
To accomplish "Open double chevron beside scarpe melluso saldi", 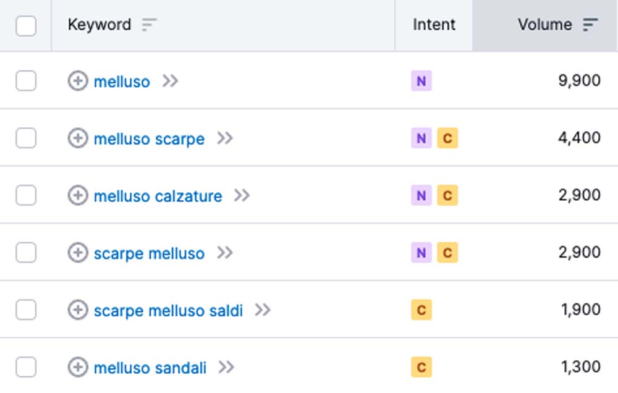I will point(263,310).
